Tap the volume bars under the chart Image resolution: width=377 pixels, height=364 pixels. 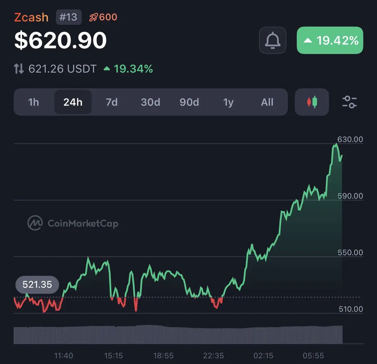[x=178, y=335]
